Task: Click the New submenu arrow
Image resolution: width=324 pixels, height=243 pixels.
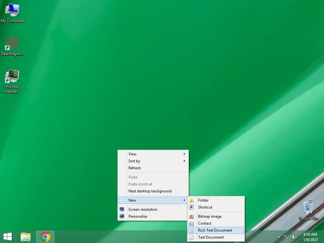Action: pyautogui.click(x=184, y=200)
